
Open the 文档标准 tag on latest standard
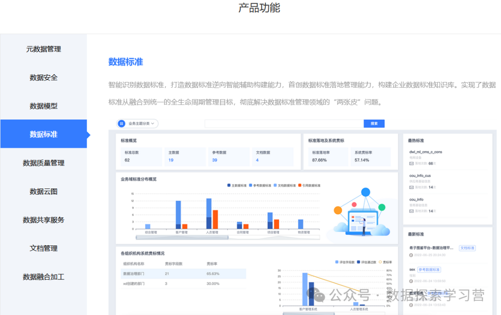(467, 248)
